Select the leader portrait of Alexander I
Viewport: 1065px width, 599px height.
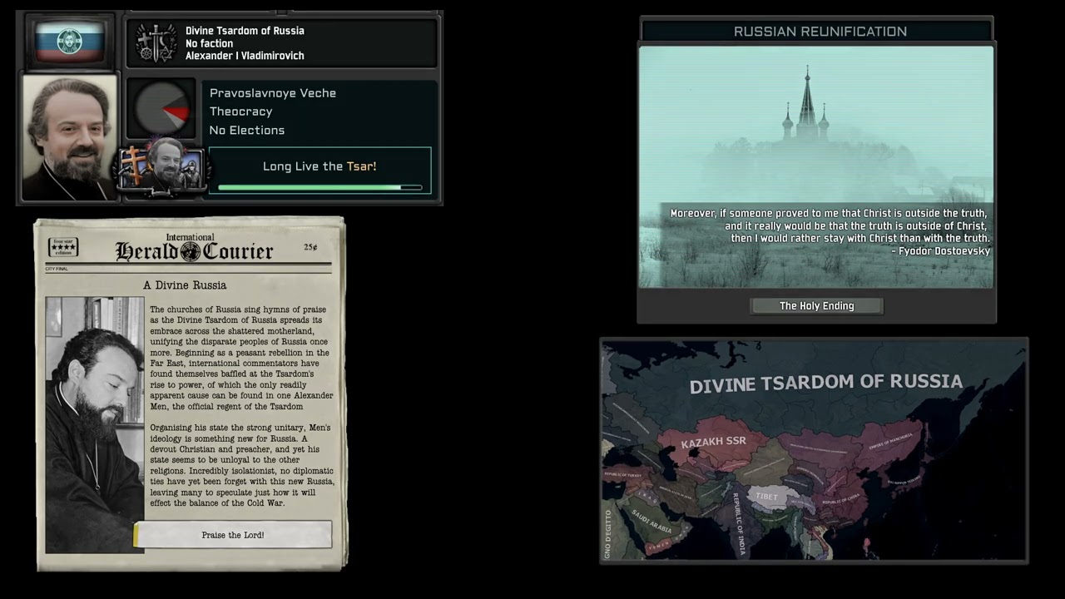pyautogui.click(x=70, y=138)
